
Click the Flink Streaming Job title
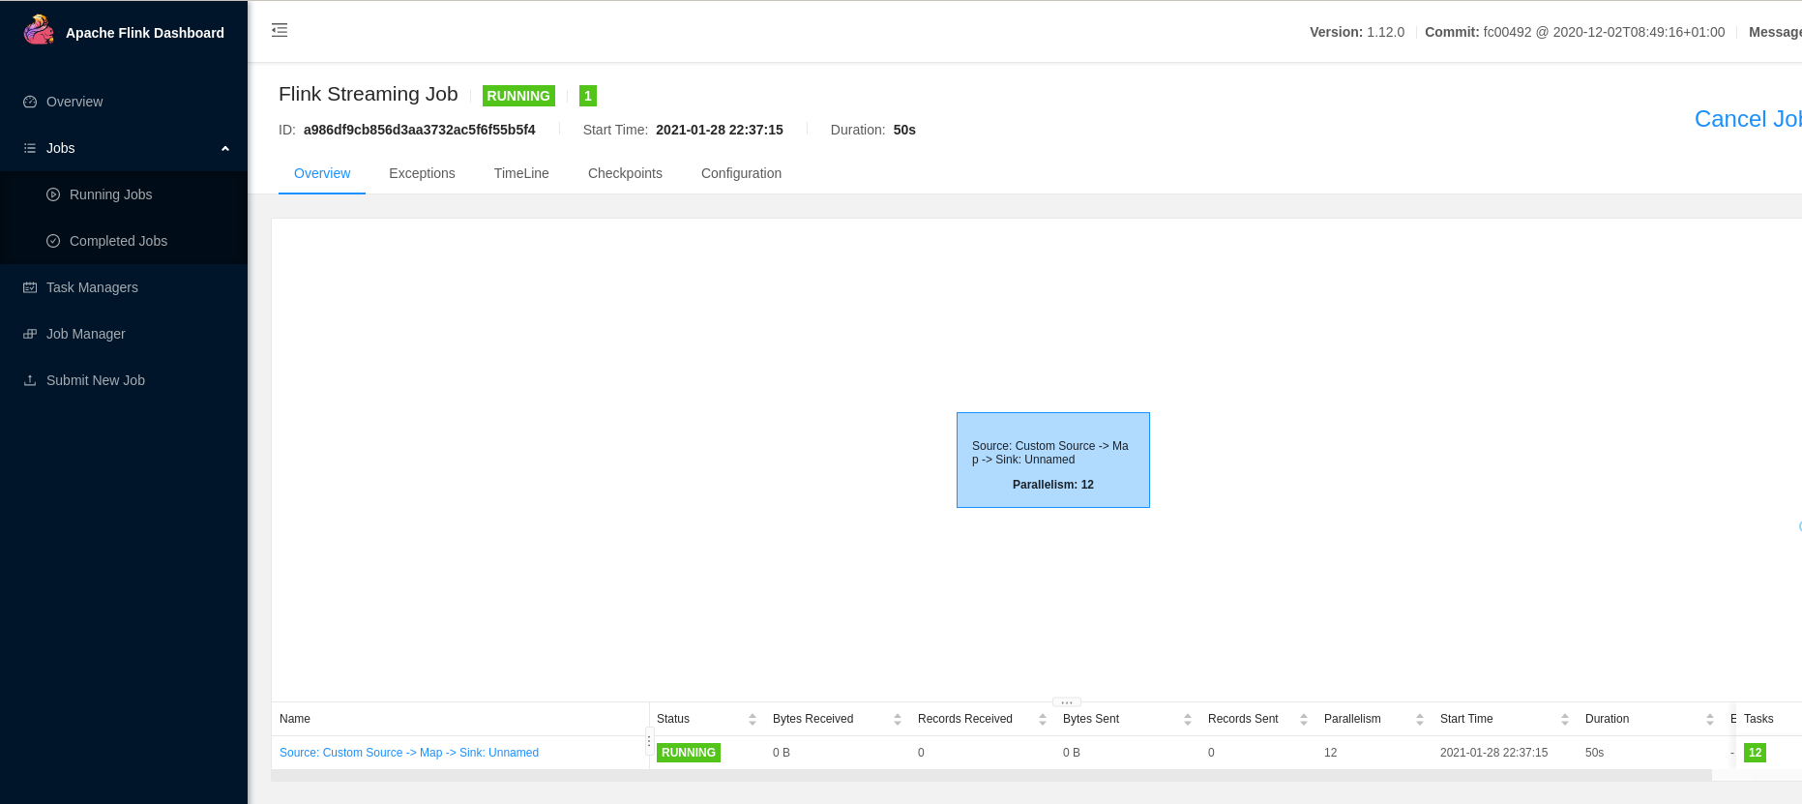(369, 94)
